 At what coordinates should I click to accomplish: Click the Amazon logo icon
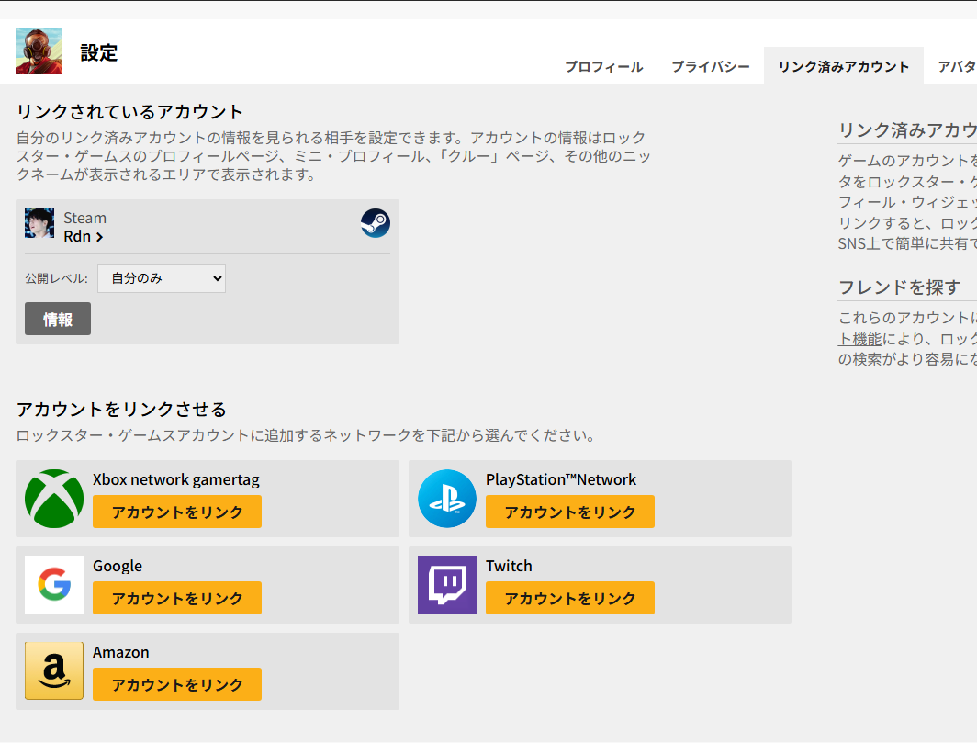[x=54, y=670]
